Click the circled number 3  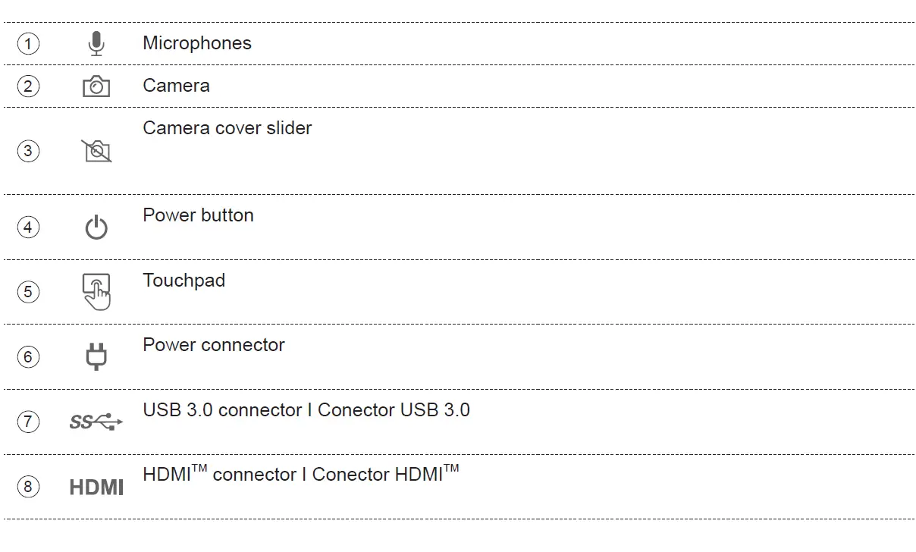28,151
